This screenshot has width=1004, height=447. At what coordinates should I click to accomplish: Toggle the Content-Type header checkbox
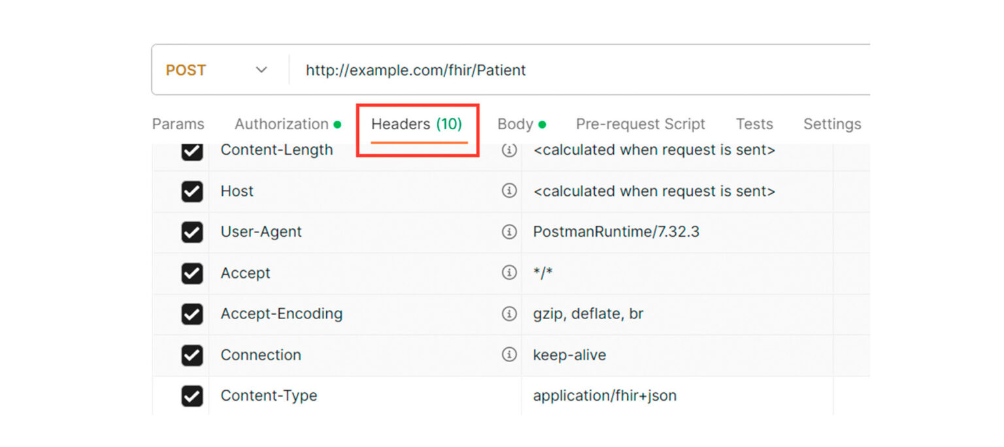coord(192,396)
